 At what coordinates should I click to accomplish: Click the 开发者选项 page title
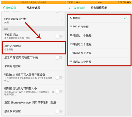pyautogui.click(x=33, y=8)
